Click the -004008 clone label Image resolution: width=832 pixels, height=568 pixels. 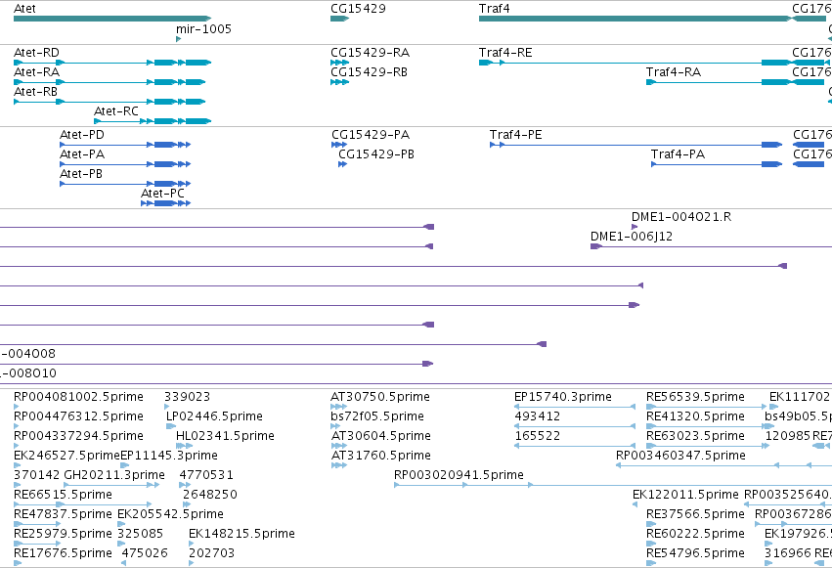[x=27, y=354]
